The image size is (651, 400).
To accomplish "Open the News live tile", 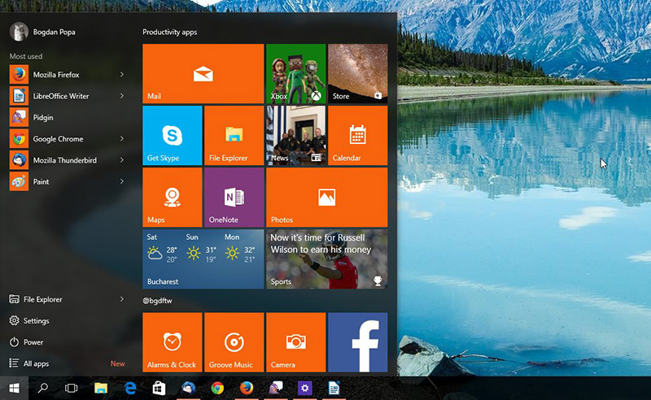I will coord(296,135).
